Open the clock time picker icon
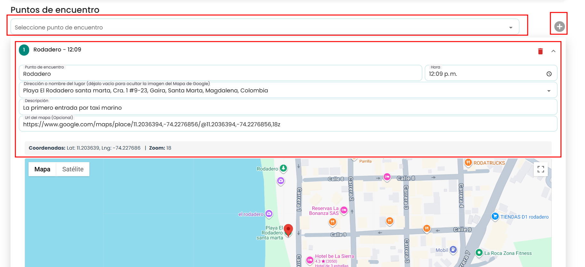This screenshot has height=267, width=585. 549,74
